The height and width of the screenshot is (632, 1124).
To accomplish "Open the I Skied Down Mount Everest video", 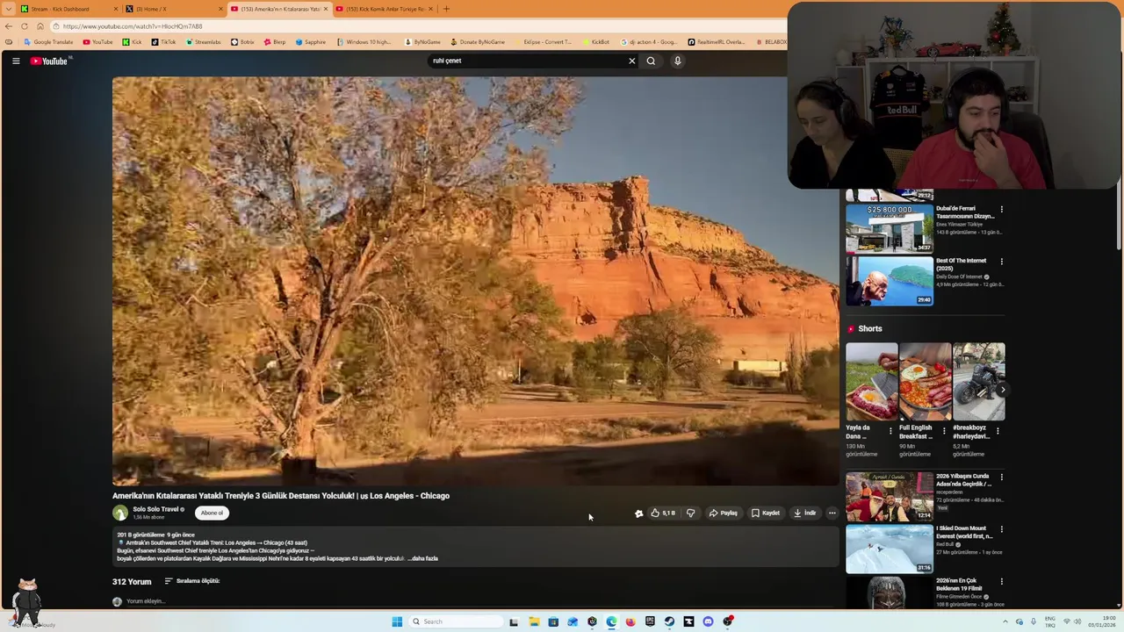I will pyautogui.click(x=890, y=548).
